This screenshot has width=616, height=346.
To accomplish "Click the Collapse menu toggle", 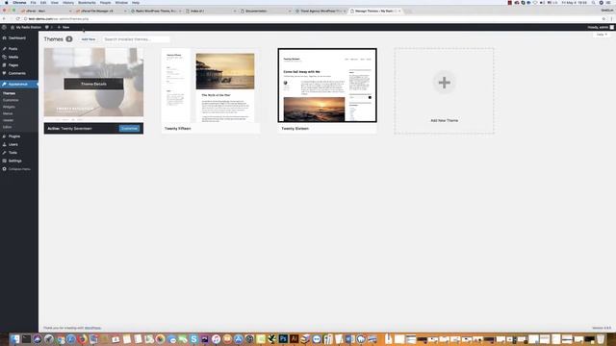I will (19, 169).
